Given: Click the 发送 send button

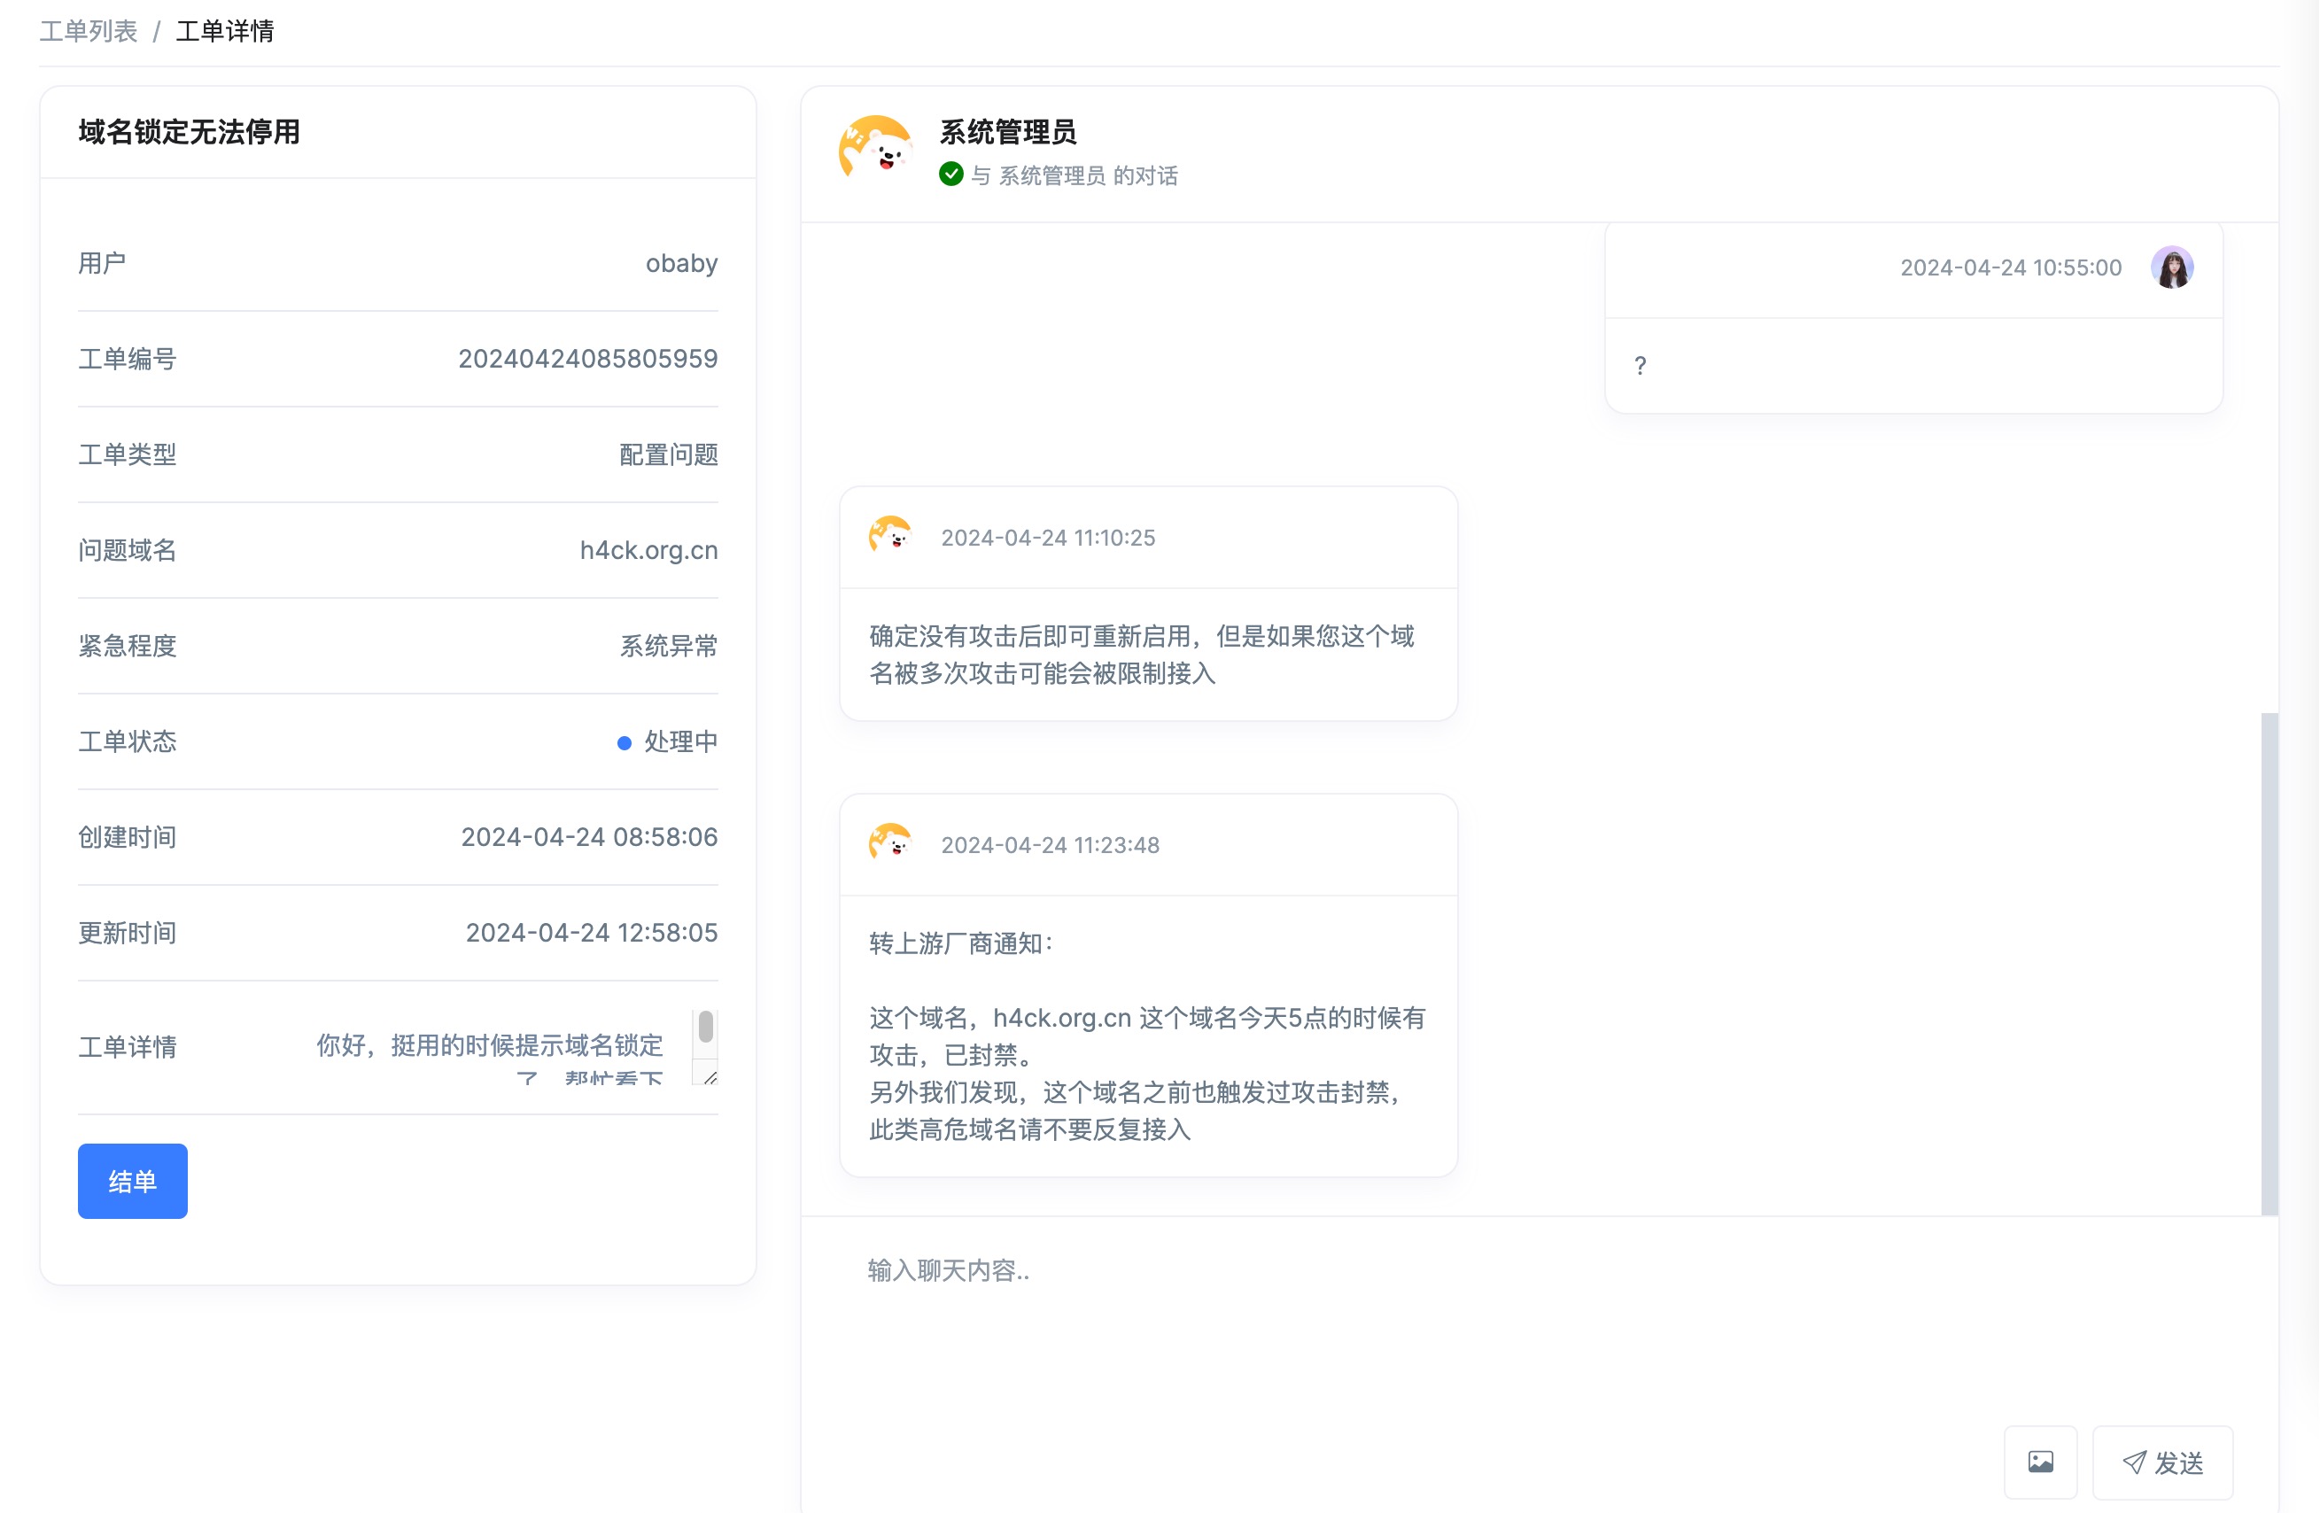Looking at the screenshot, I should (2162, 1462).
